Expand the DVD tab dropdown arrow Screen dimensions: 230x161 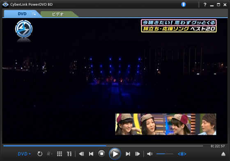coord(34,14)
